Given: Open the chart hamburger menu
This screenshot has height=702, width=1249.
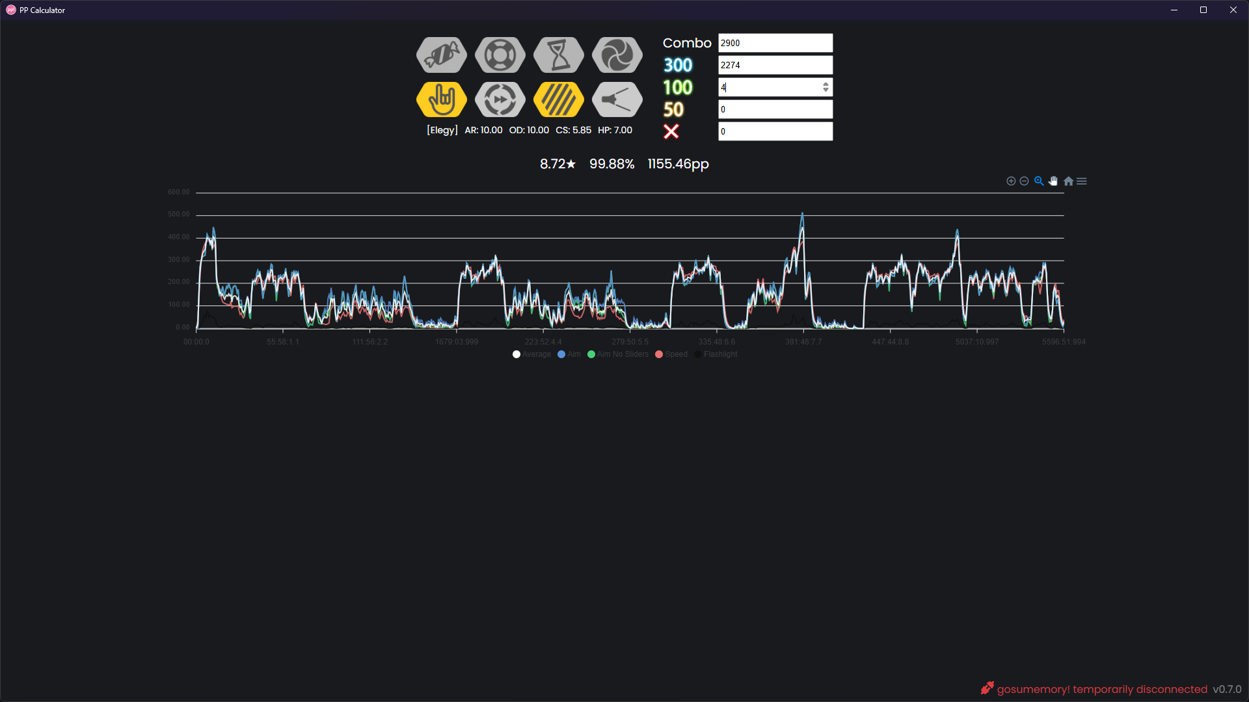Looking at the screenshot, I should click(1082, 181).
